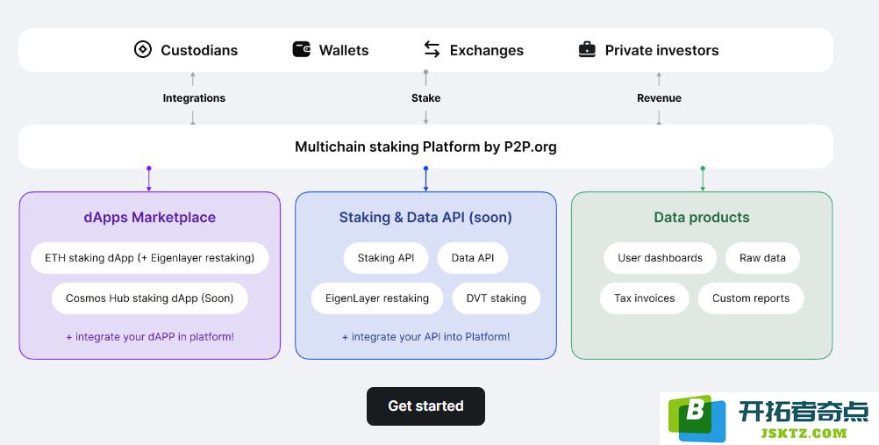The height and width of the screenshot is (445, 879).
Task: Click the Raw data pill
Action: 762,258
